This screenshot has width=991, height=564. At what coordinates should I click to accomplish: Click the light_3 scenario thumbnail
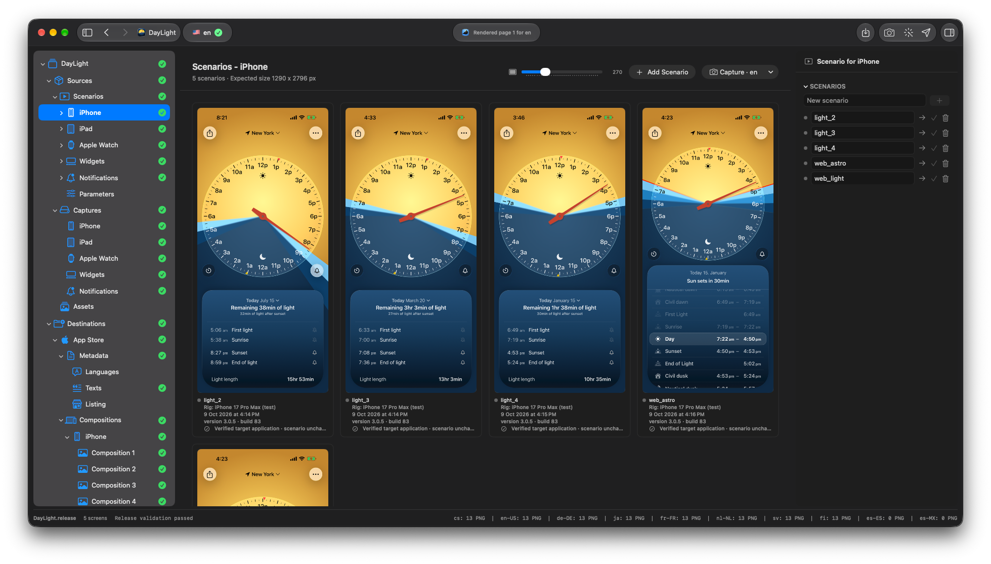coord(411,250)
